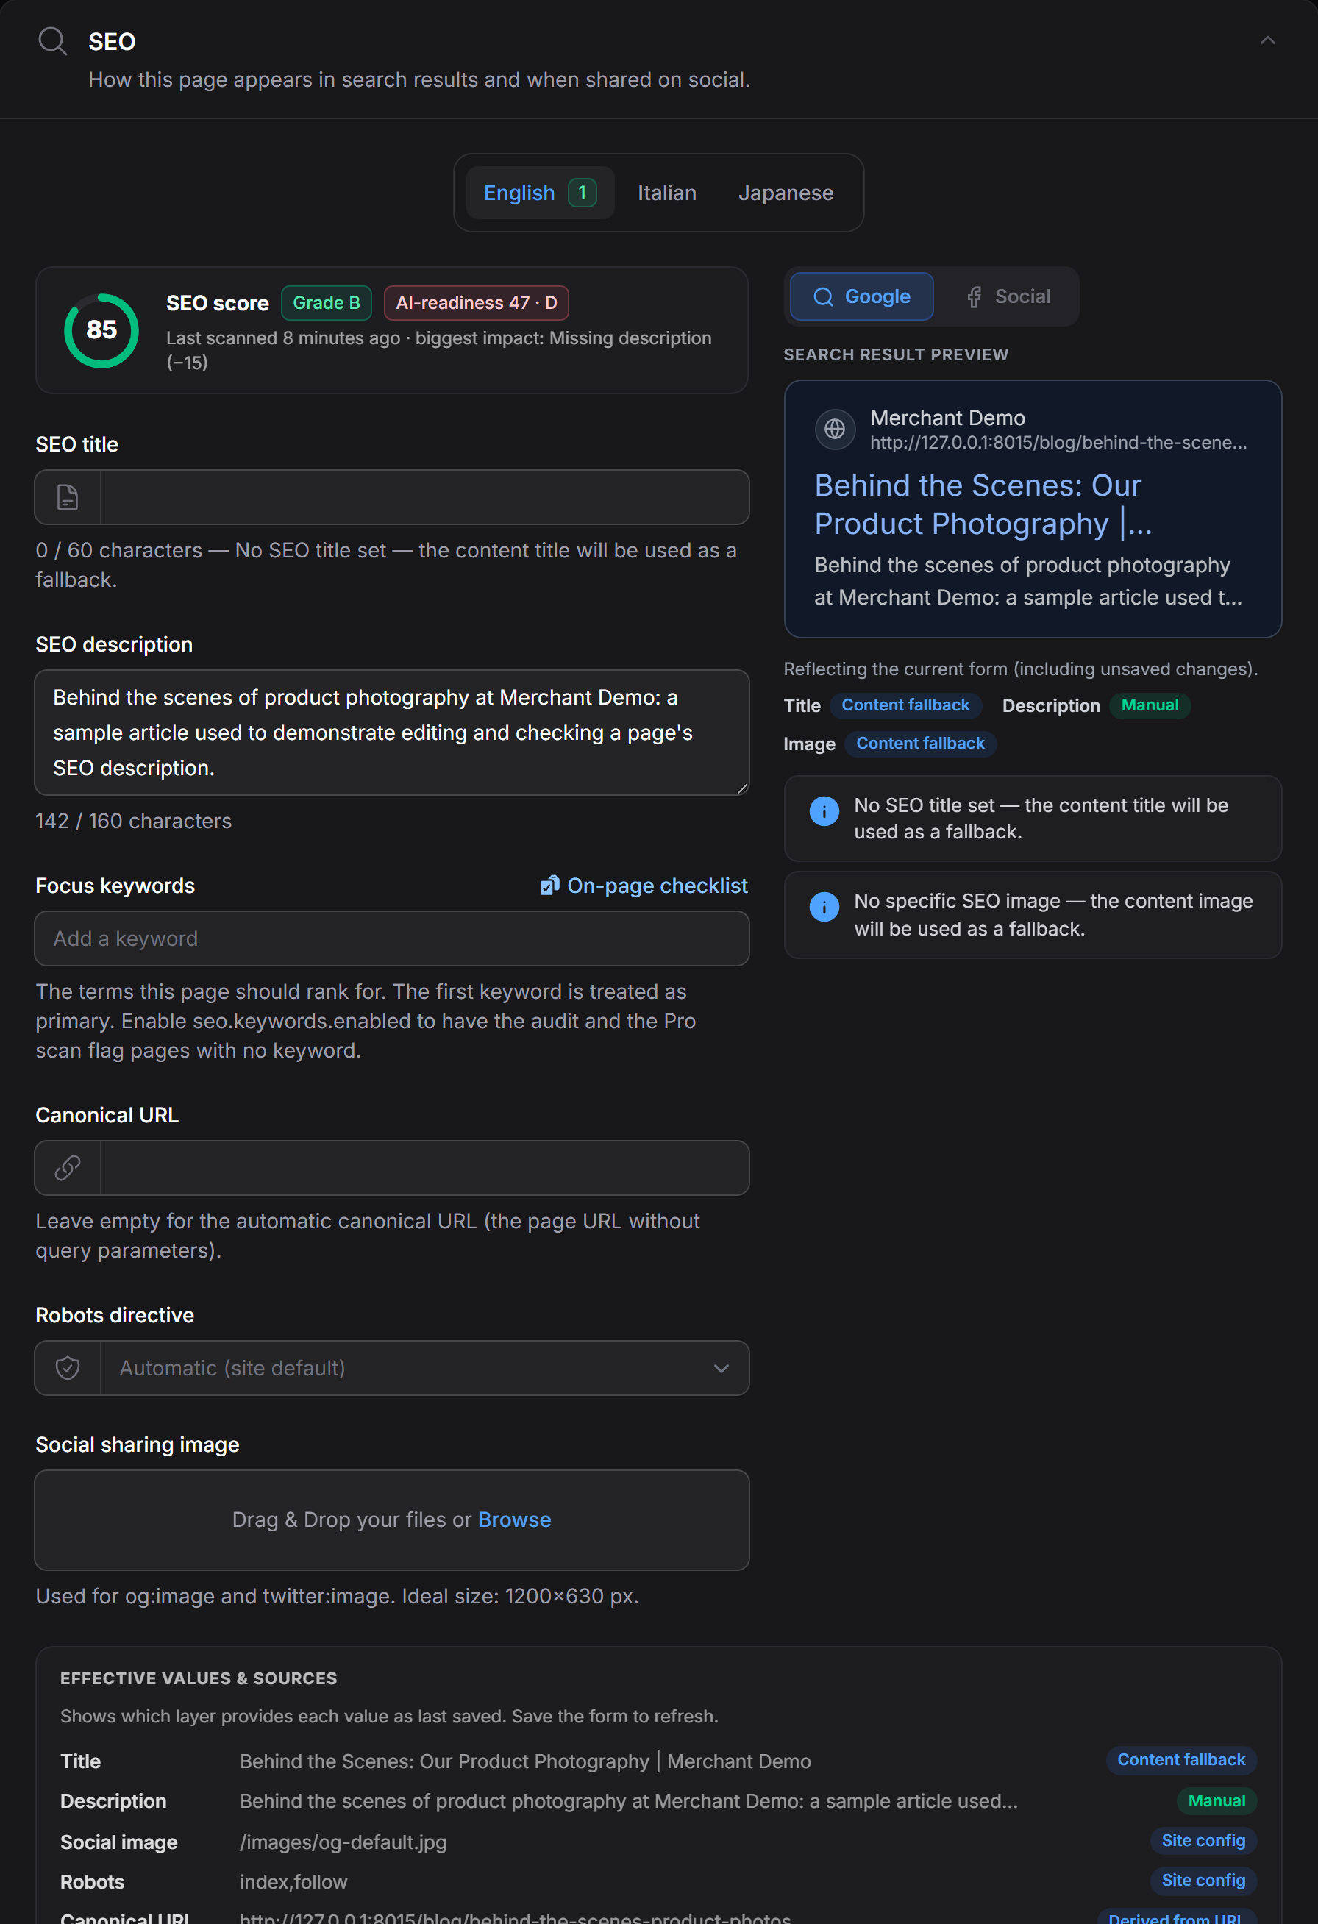
Task: Switch to the Italian language tab
Action: [x=666, y=193]
